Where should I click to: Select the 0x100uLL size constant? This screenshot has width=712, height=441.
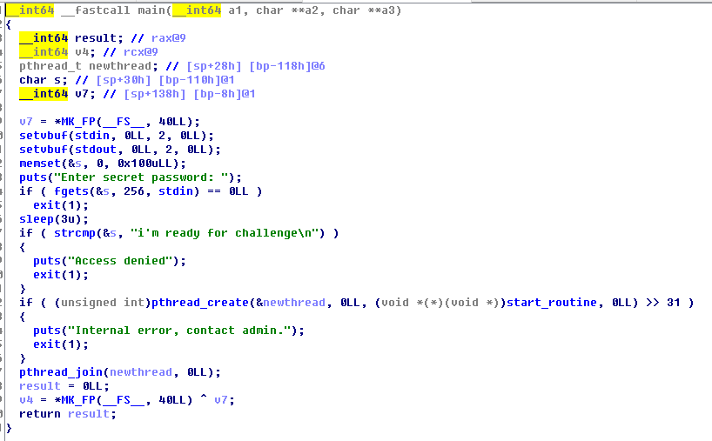coord(148,164)
